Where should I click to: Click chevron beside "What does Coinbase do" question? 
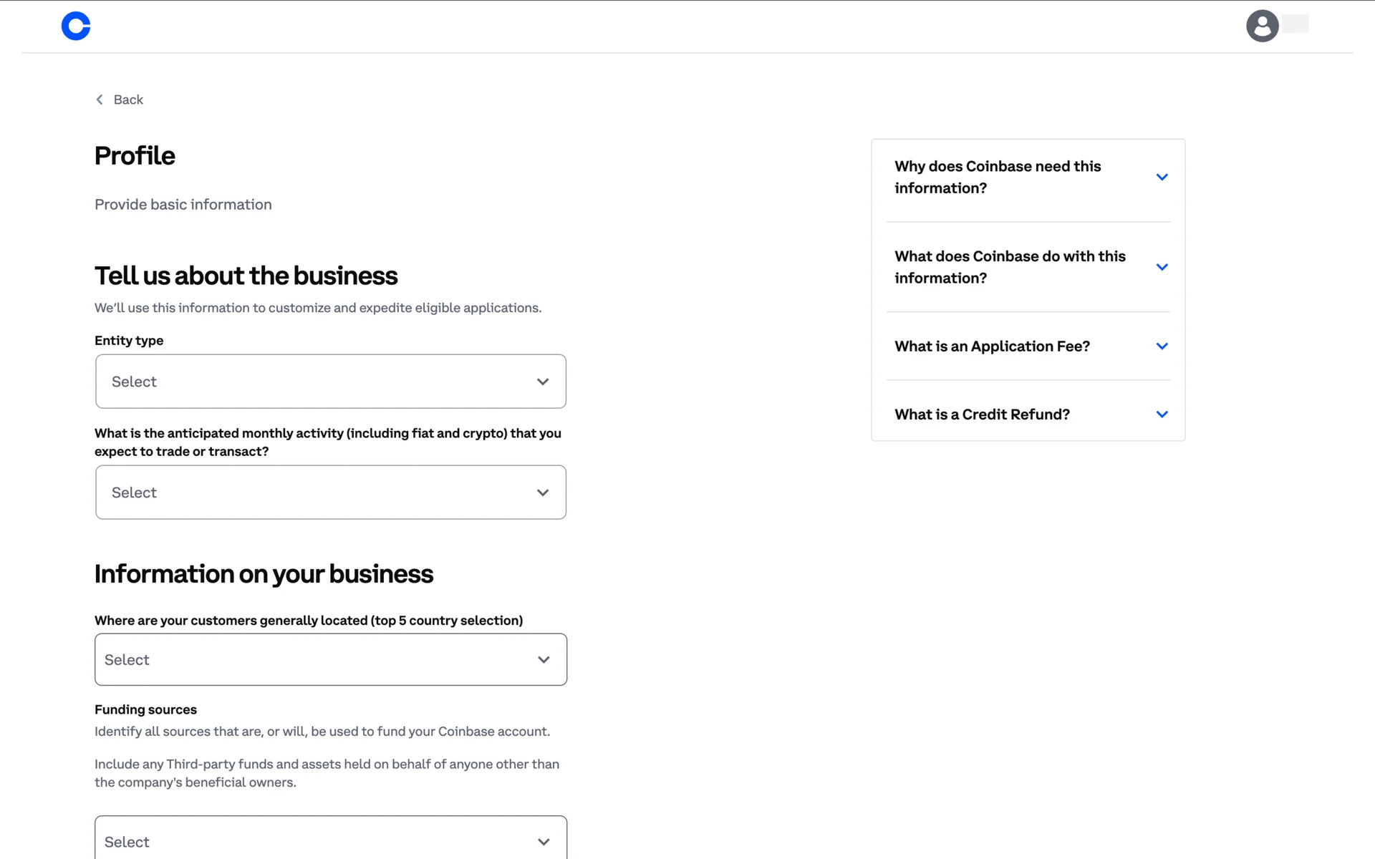point(1162,267)
